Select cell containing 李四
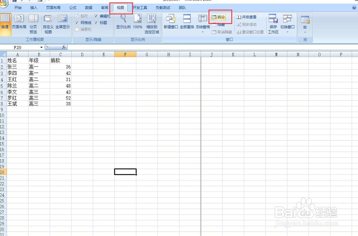The width and height of the screenshot is (358, 236). [18, 73]
